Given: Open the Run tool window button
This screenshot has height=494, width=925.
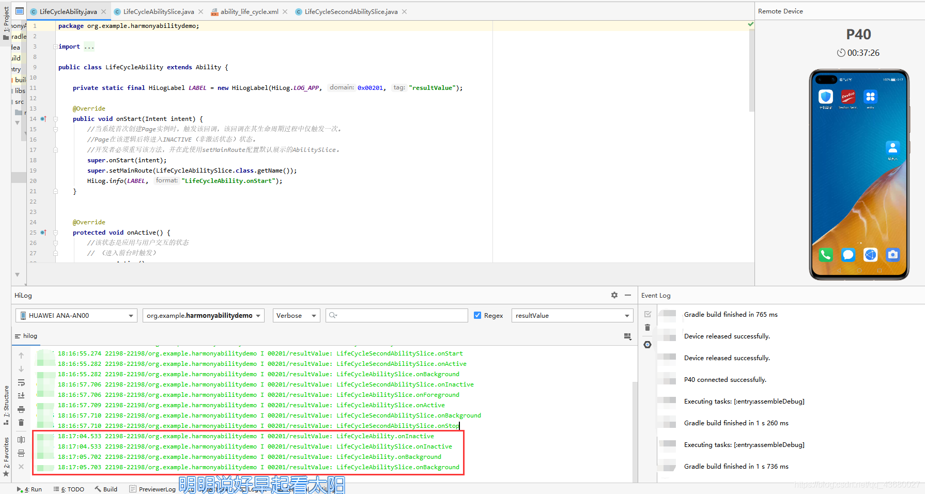Looking at the screenshot, I should click(29, 489).
